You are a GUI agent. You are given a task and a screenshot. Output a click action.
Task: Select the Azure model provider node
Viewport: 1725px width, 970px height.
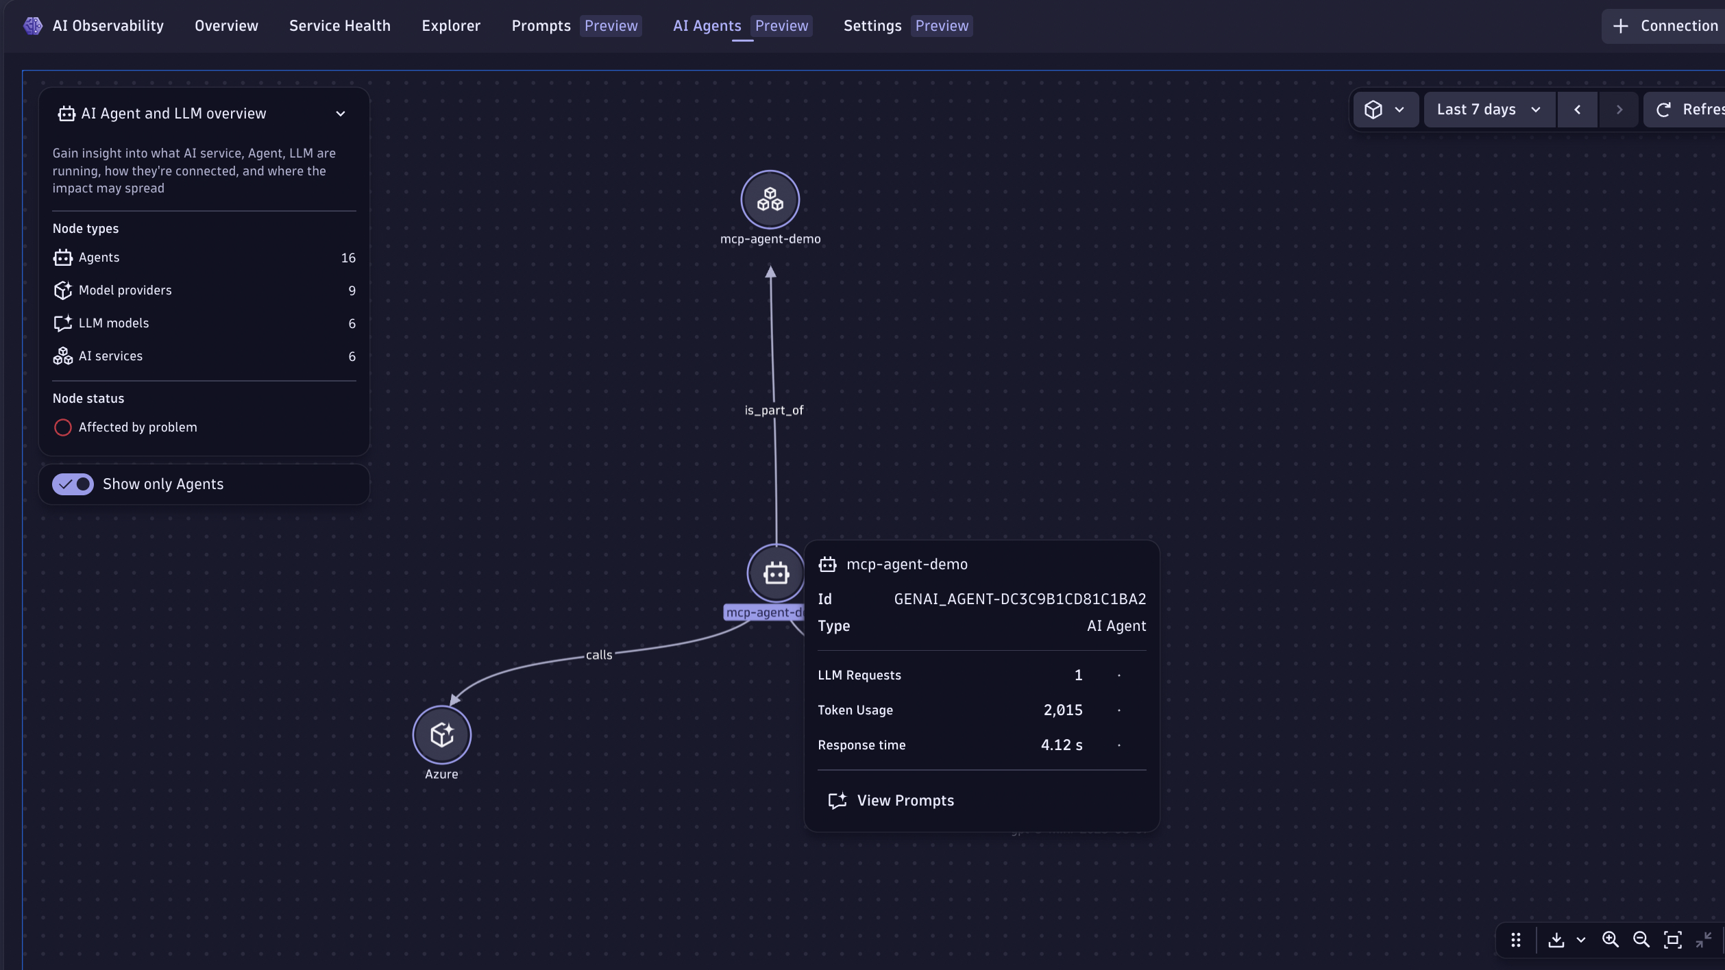tap(442, 735)
